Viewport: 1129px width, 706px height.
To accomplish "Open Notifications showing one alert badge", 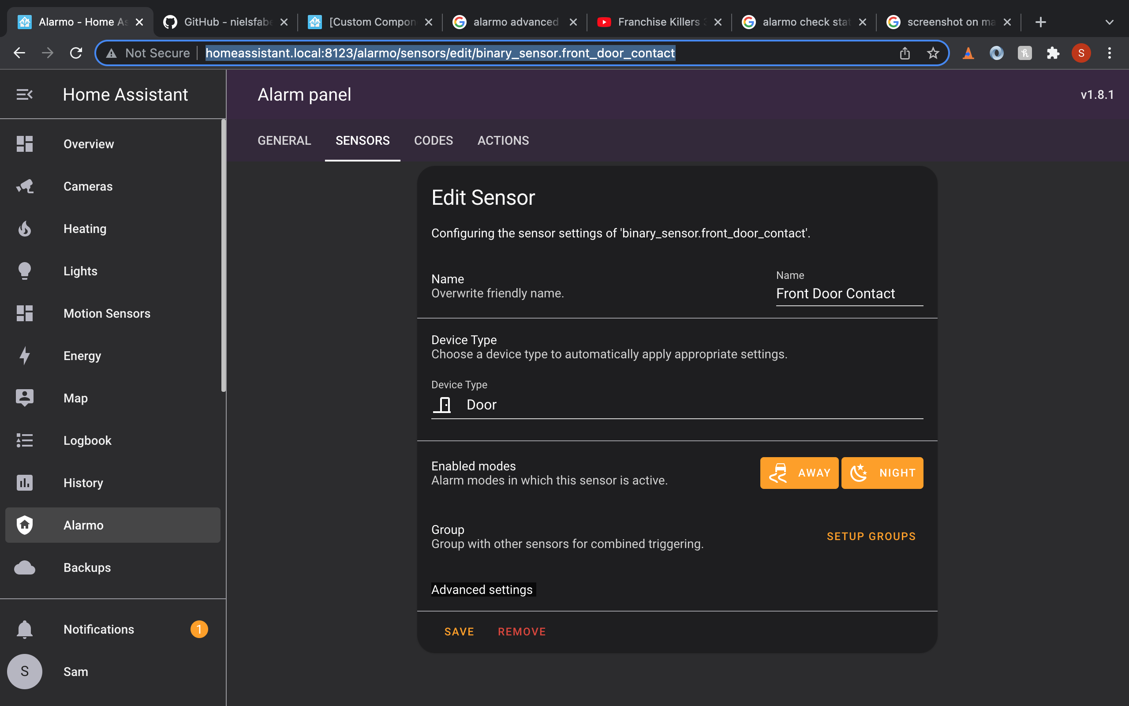I will tap(98, 629).
